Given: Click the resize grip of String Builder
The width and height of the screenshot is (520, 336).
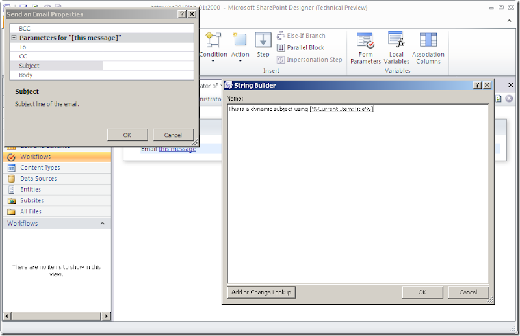Looking at the screenshot, I should click(490, 300).
